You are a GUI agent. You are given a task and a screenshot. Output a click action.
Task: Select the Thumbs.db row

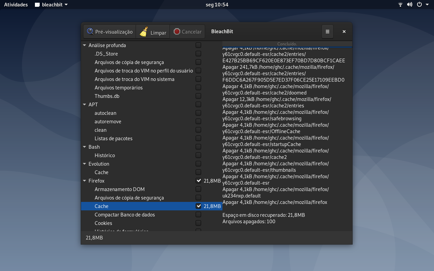tap(152, 96)
